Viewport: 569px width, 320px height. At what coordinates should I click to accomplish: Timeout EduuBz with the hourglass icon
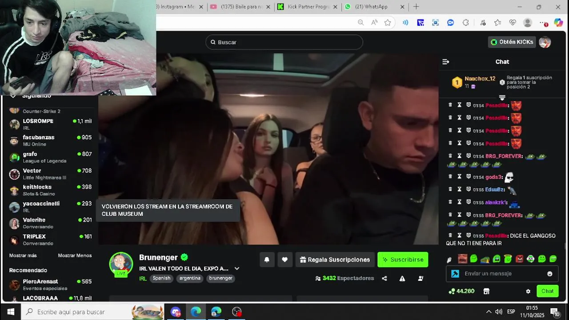point(460,189)
